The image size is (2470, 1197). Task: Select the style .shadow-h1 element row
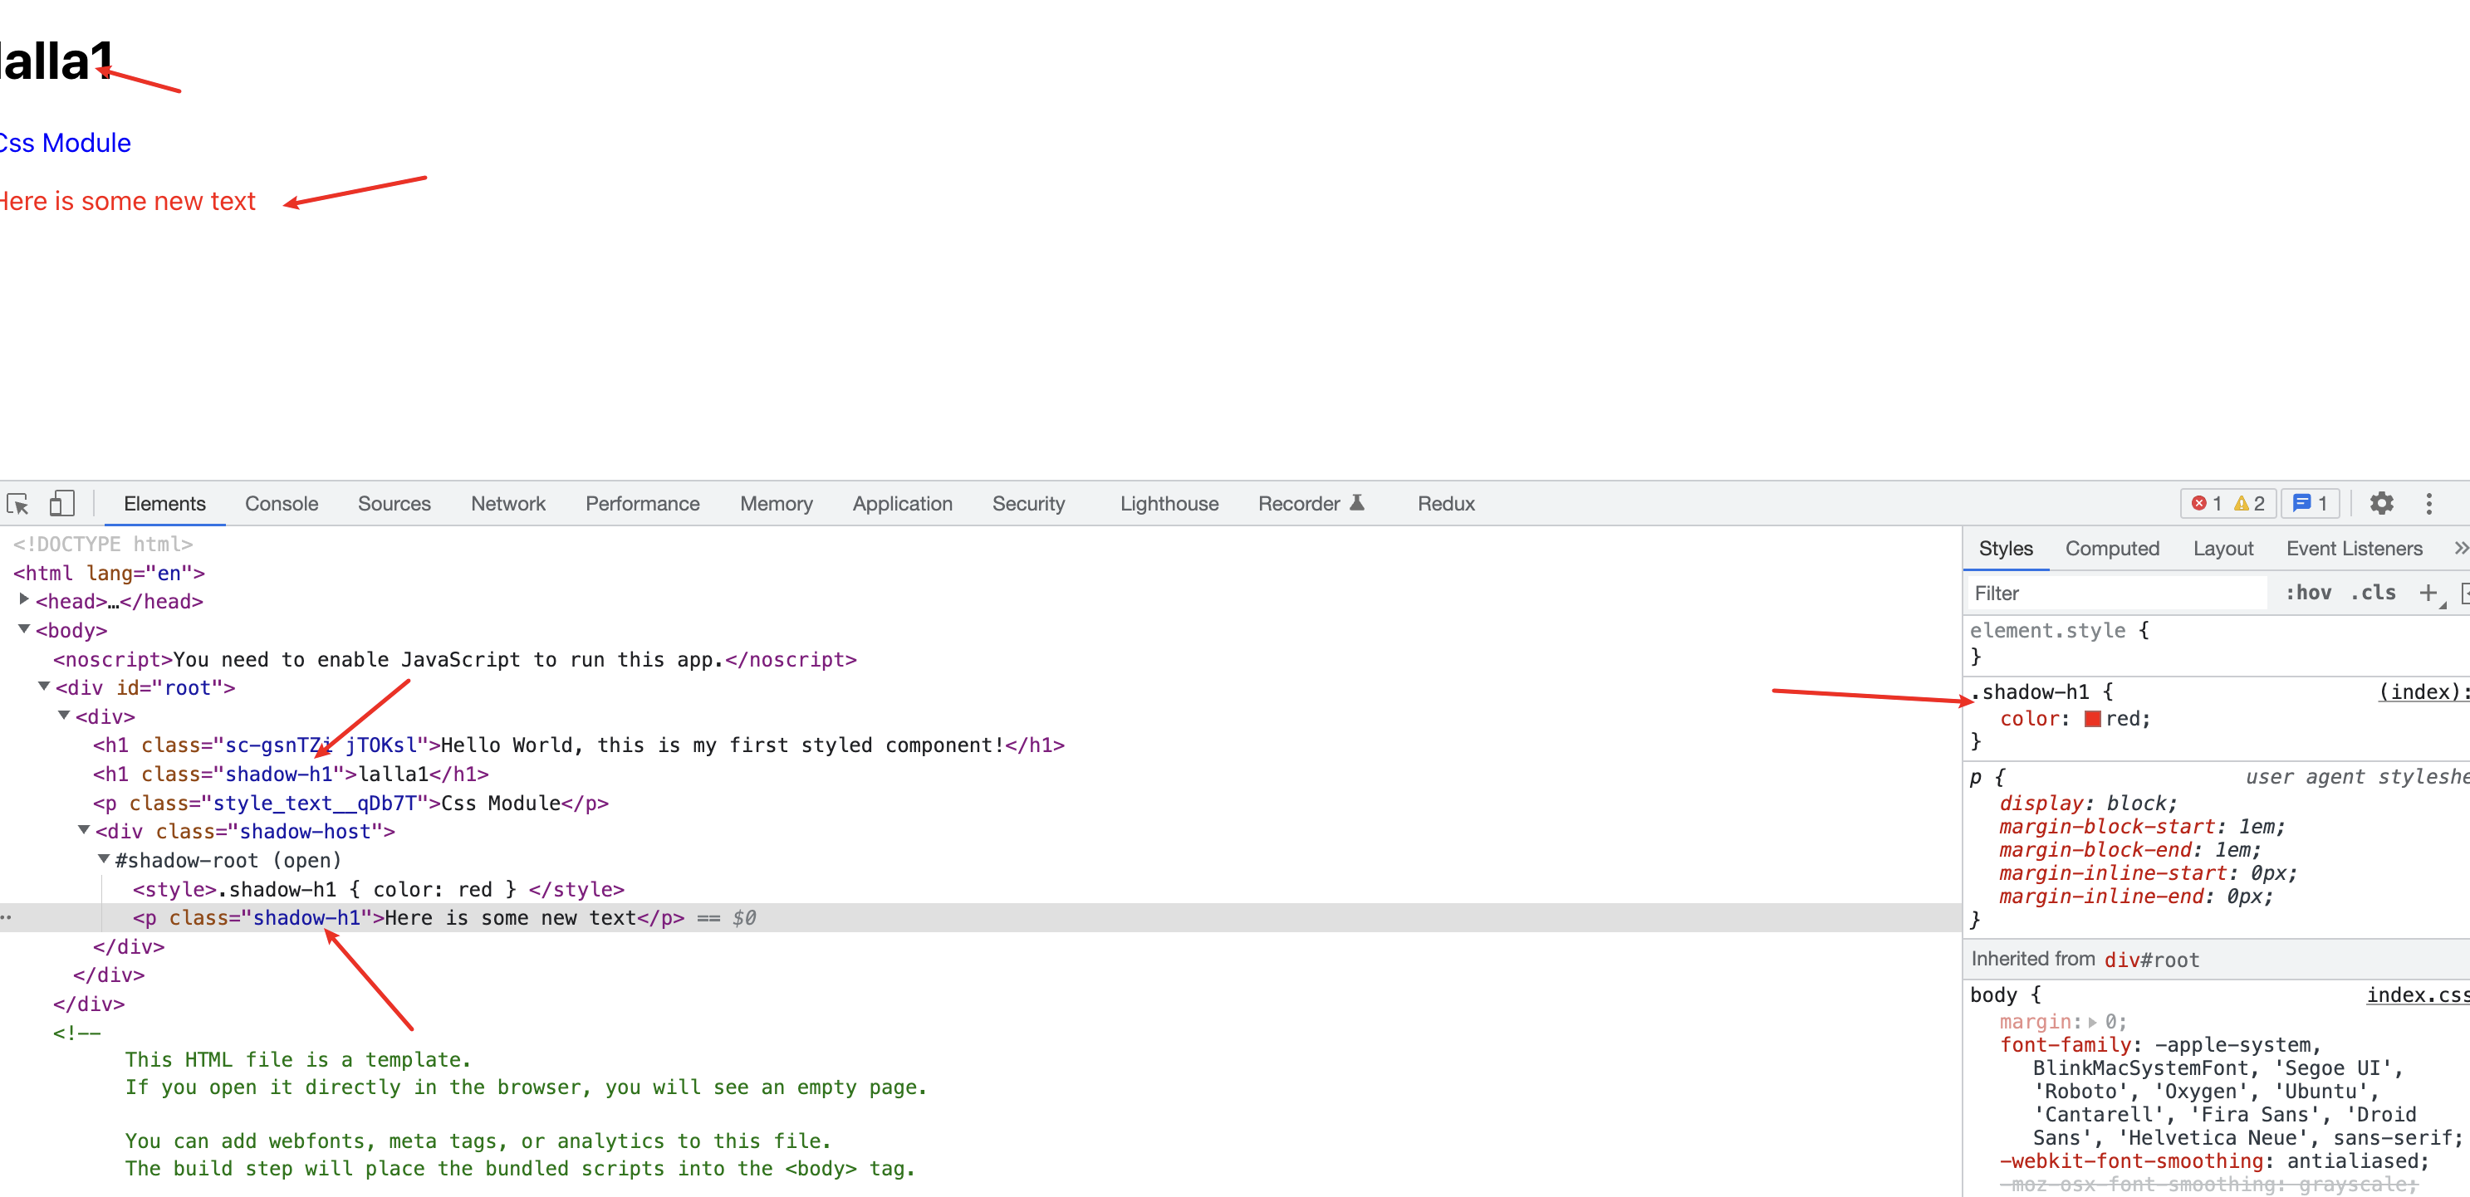[x=378, y=888]
